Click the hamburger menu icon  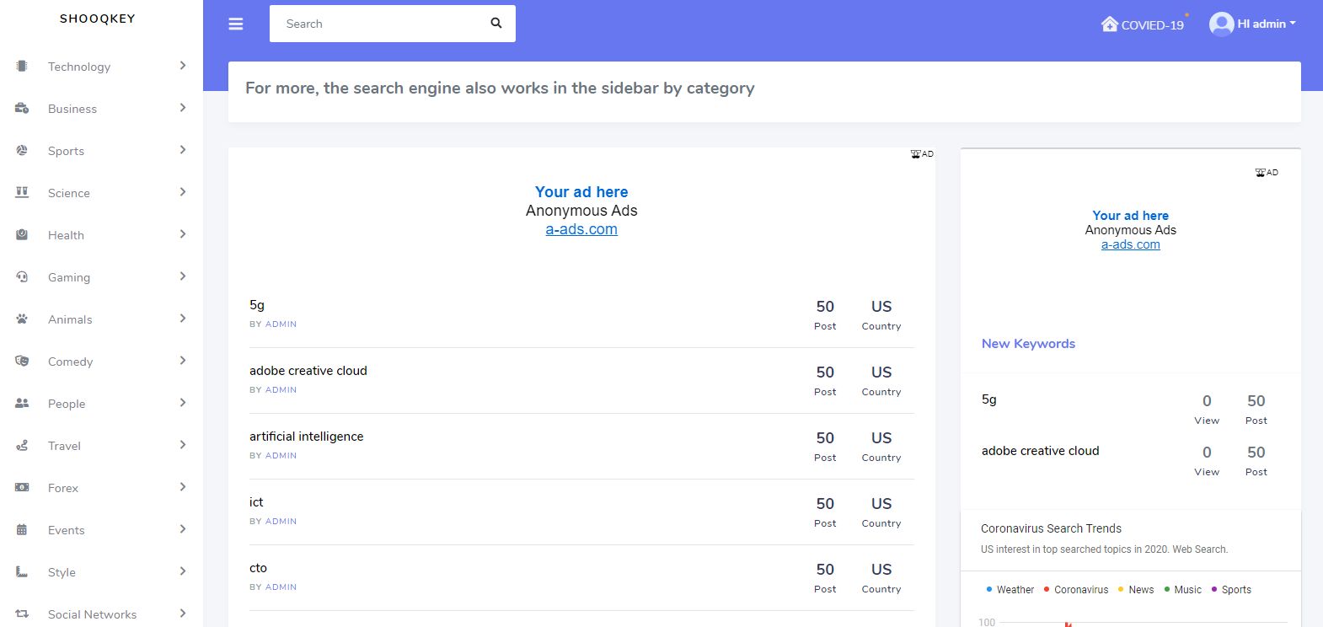(x=236, y=24)
